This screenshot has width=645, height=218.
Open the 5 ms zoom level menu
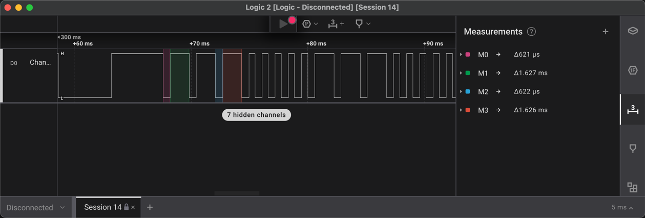click(622, 207)
